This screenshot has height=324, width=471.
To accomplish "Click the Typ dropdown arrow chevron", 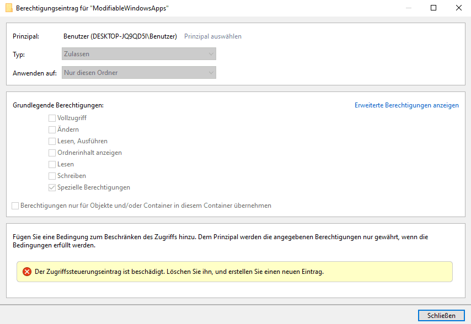I will pos(211,54).
